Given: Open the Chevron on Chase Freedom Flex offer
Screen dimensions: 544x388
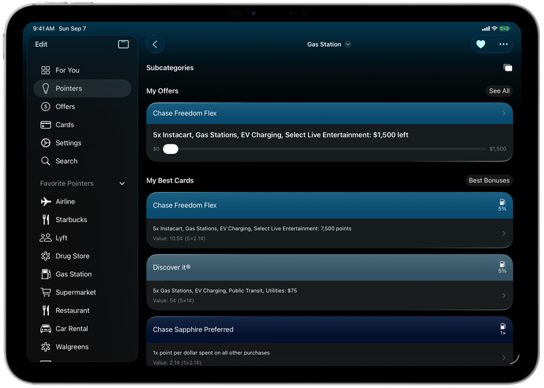Looking at the screenshot, I should [504, 113].
